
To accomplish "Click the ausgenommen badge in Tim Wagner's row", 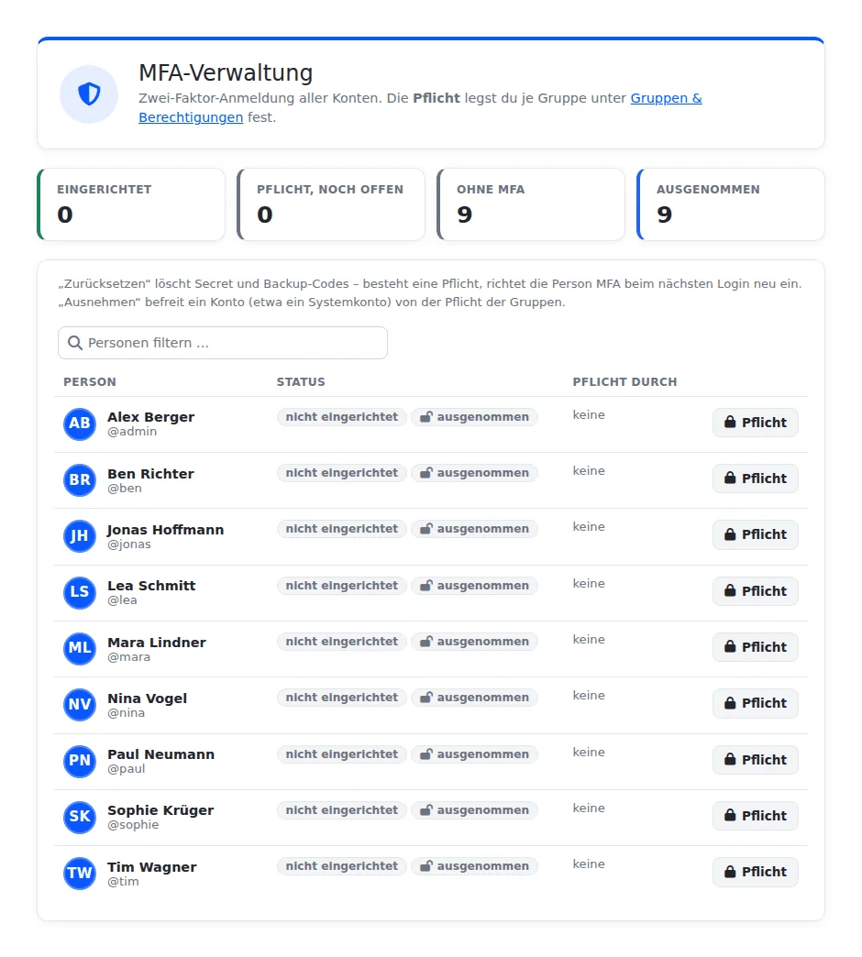I will [474, 866].
